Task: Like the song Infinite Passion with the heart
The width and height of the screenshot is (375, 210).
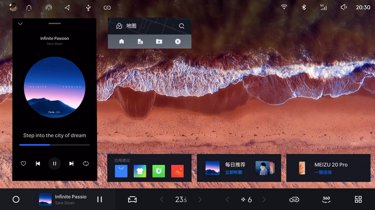Action: coord(23,163)
